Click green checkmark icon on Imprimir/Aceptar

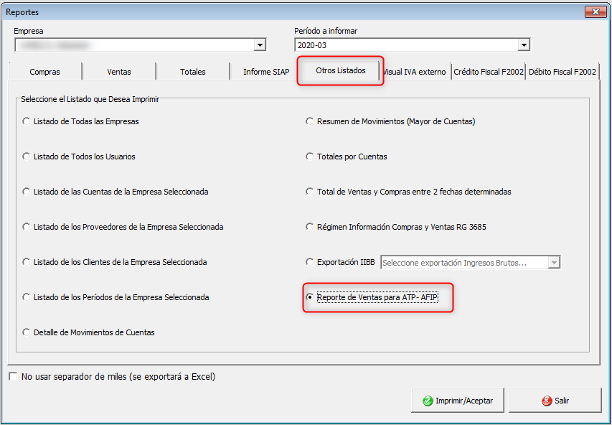[x=428, y=401]
